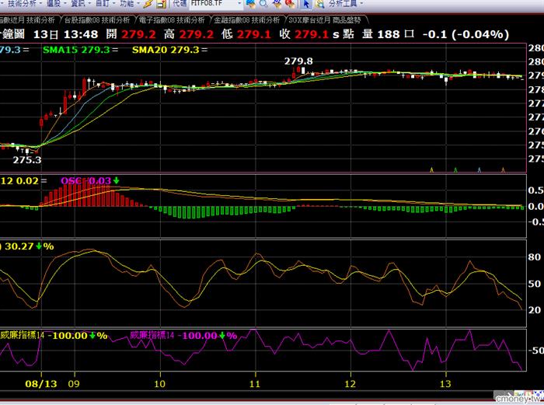
Task: Click the symbol code field showing FITF08.TF
Action: pyautogui.click(x=212, y=4)
